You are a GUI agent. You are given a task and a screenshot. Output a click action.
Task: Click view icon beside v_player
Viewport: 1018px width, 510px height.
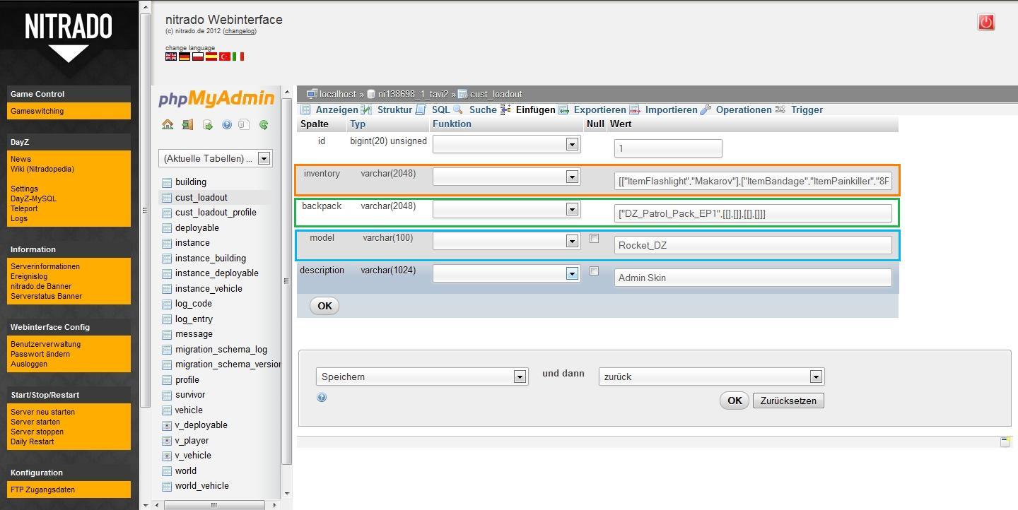click(167, 441)
